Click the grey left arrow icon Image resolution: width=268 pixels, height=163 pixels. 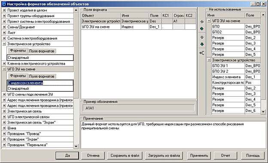pos(202,22)
